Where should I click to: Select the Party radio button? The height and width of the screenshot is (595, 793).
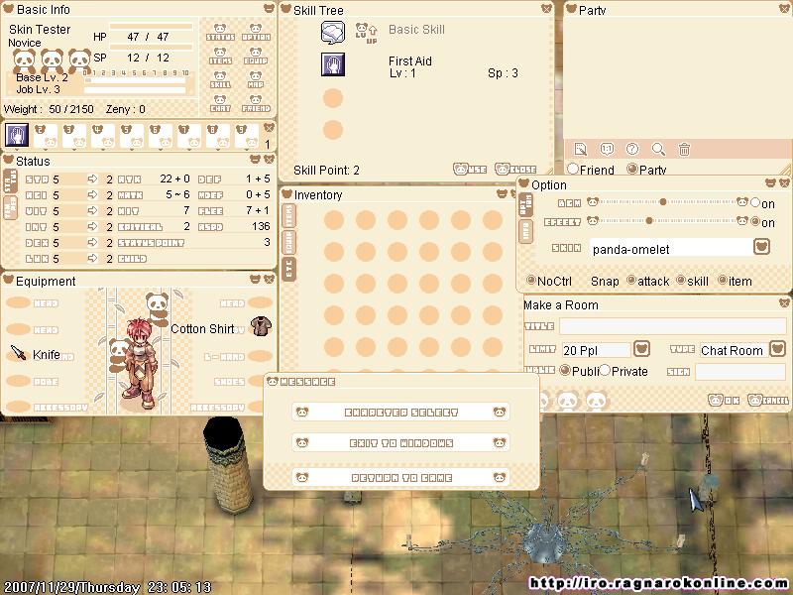[631, 169]
